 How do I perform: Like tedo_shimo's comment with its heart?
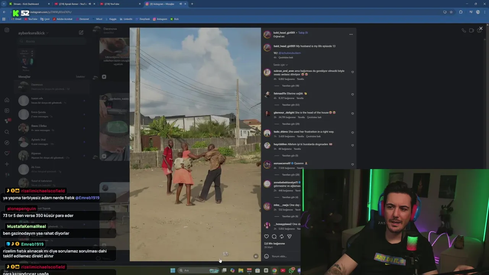pyautogui.click(x=353, y=133)
